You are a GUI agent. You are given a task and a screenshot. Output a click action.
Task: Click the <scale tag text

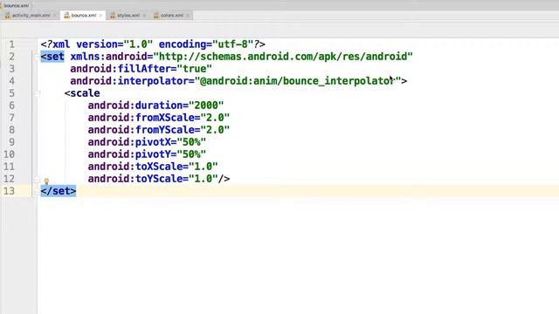(x=82, y=93)
